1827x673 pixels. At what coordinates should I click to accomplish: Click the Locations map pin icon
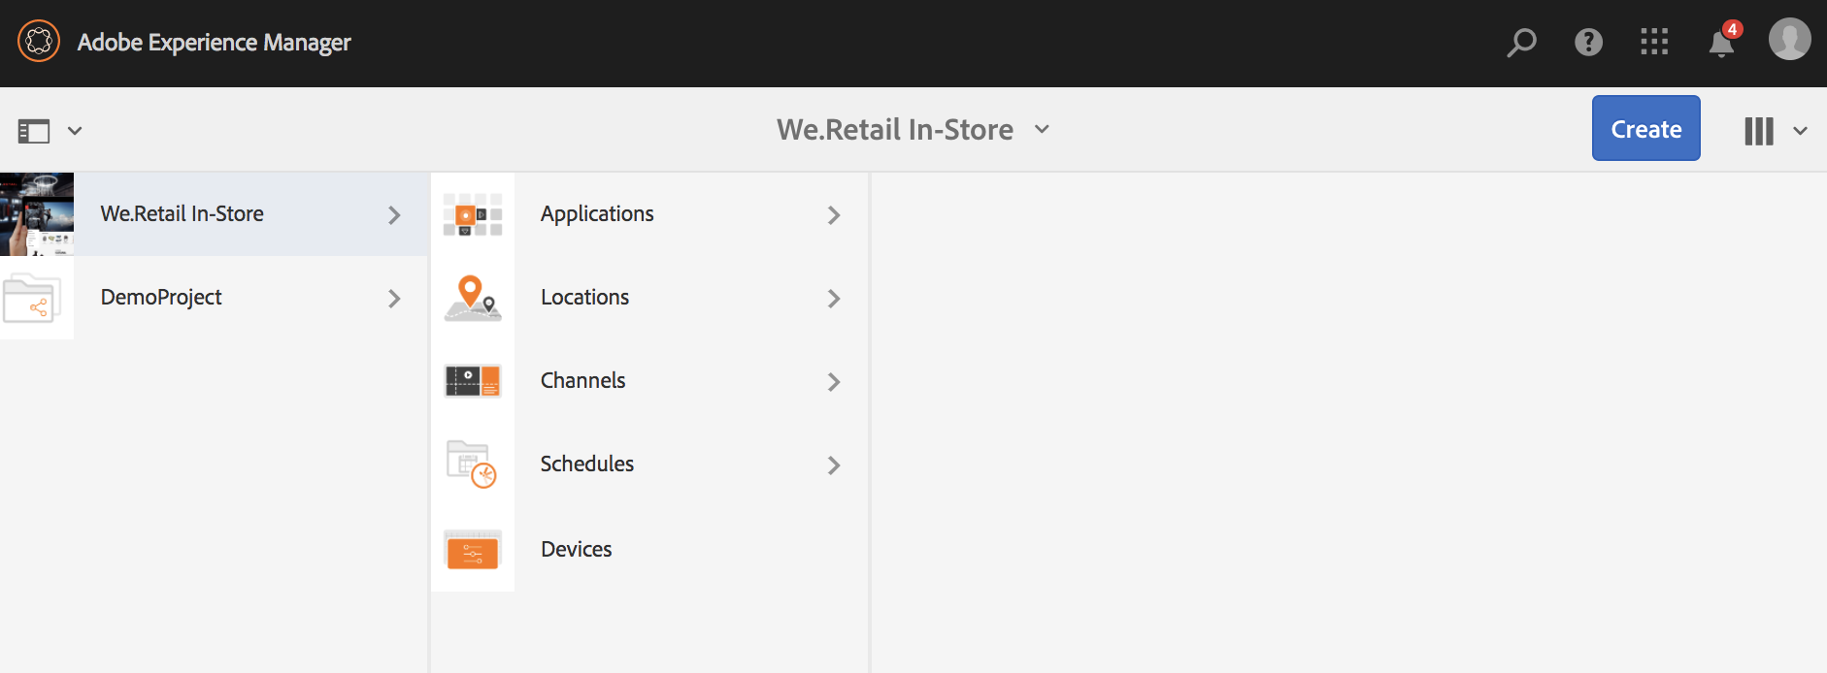click(473, 298)
